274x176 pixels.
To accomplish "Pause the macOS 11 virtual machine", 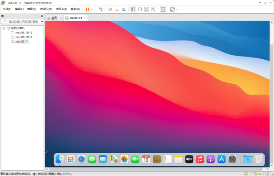I will [87, 9].
